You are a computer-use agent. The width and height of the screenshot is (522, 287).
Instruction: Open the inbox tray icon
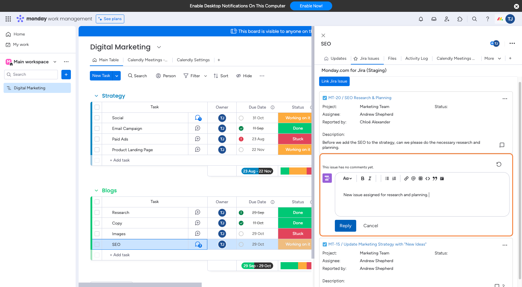[434, 19]
